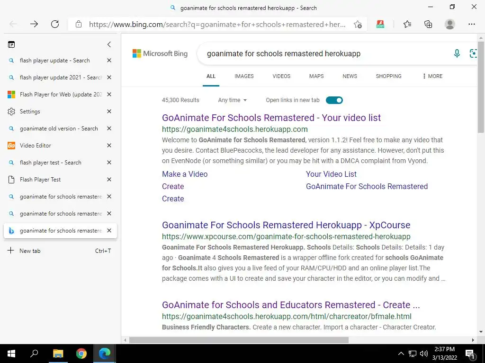Open the 'Any time' date filter dropdown
The height and width of the screenshot is (363, 485).
(x=232, y=100)
